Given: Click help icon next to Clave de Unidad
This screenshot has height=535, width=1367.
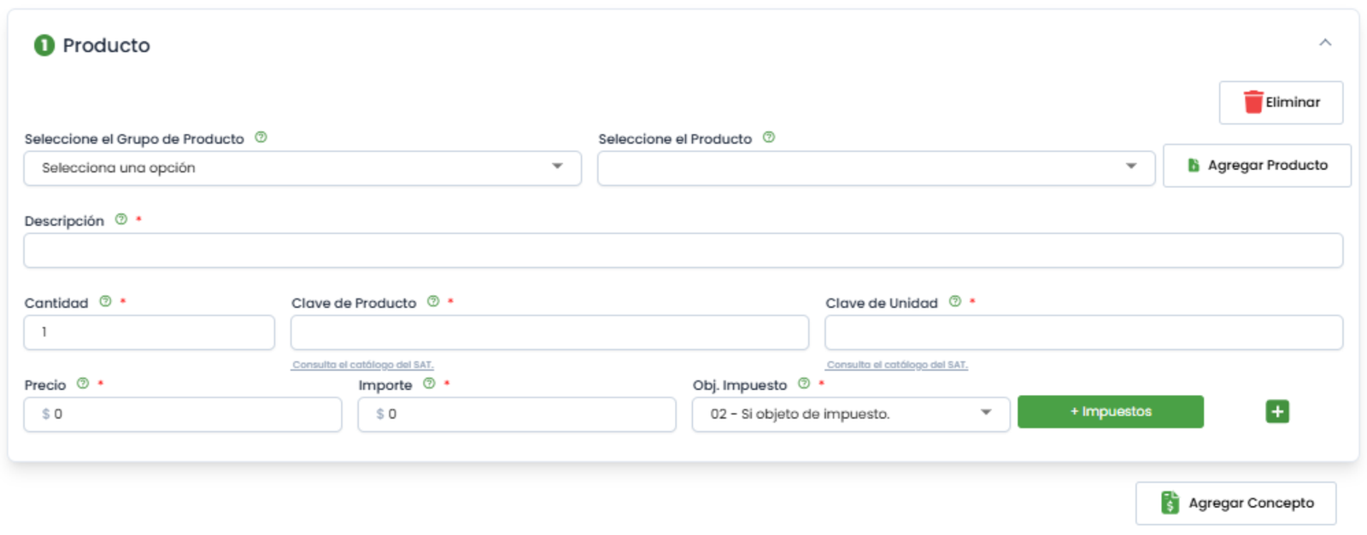Looking at the screenshot, I should point(955,301).
